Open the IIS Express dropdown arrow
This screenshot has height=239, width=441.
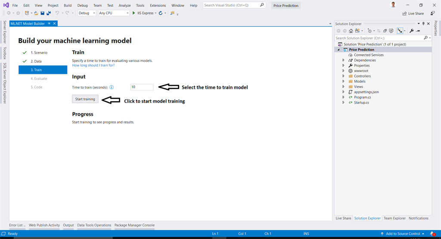click(156, 13)
